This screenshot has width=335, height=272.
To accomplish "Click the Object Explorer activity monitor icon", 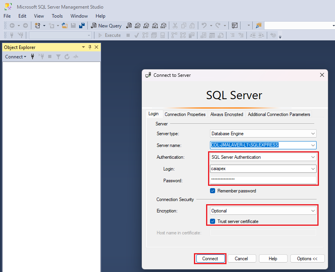I will [76, 56].
